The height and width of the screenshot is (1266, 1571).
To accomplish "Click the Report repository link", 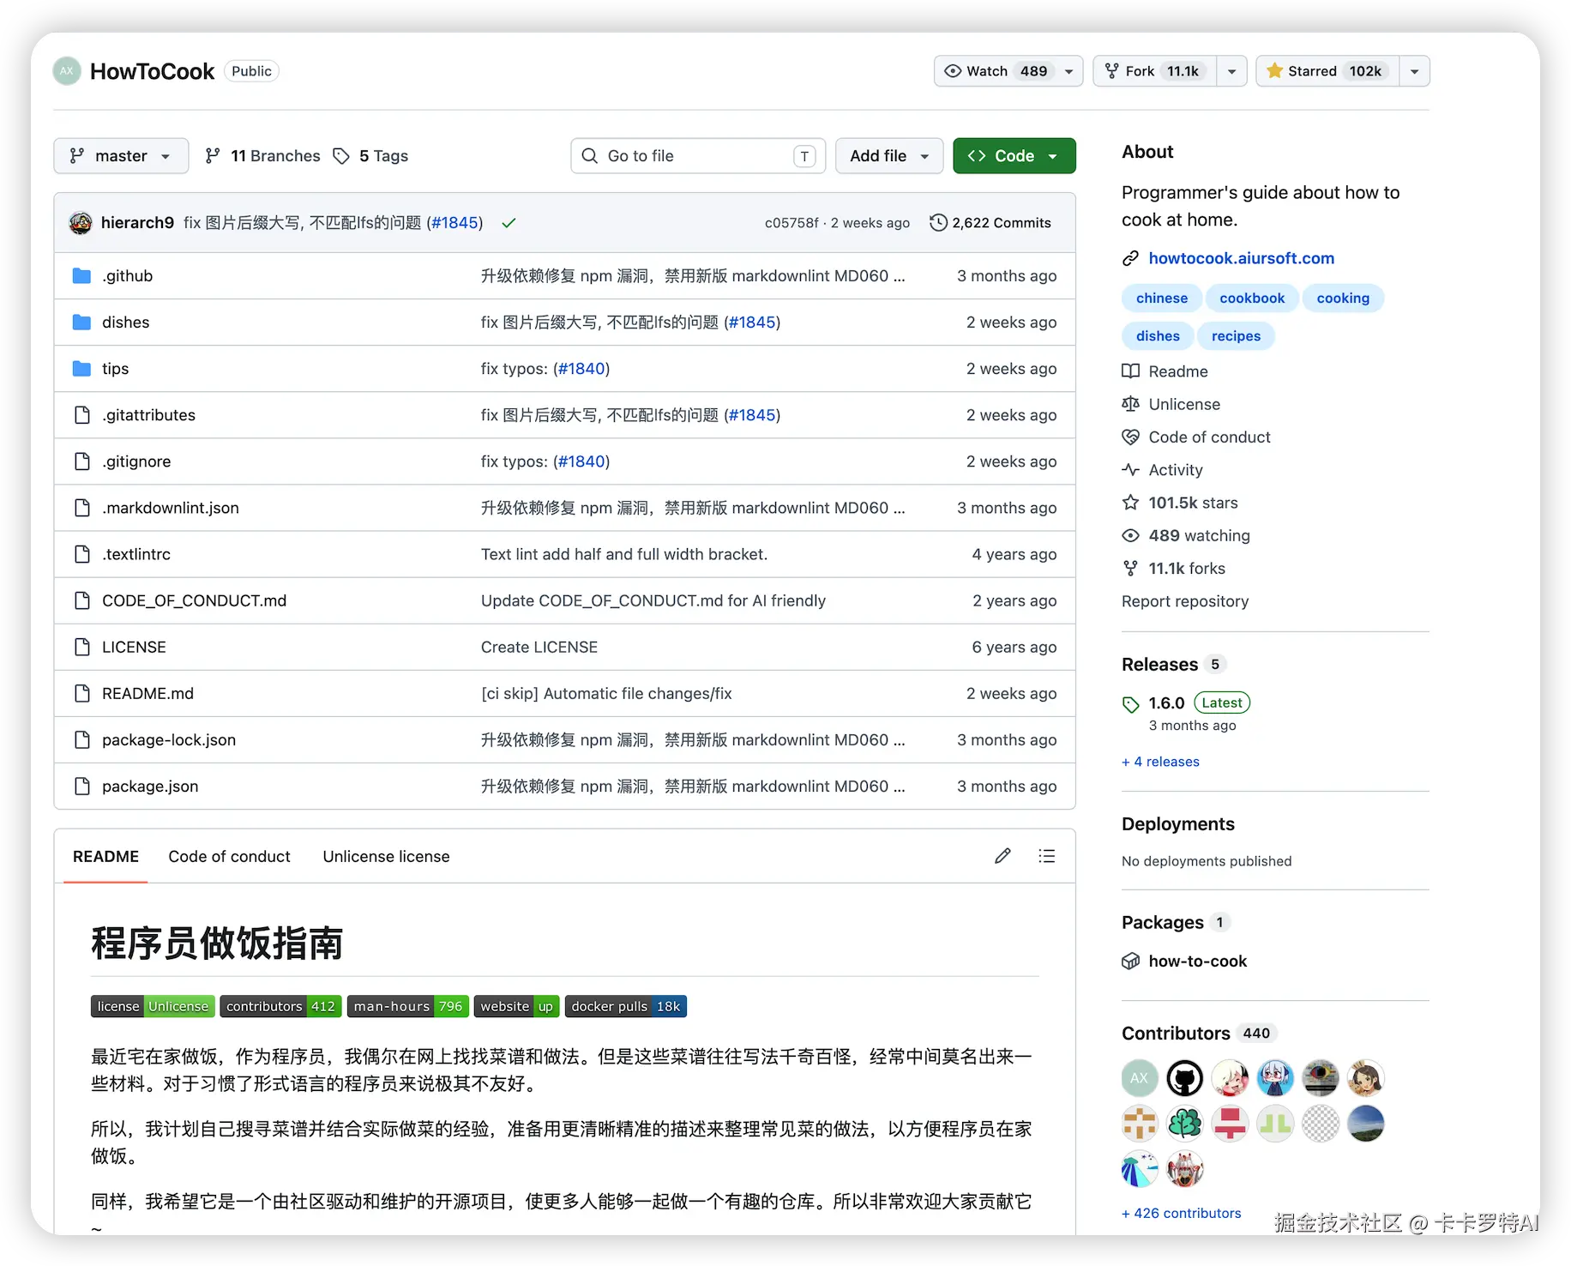I will pyautogui.click(x=1185, y=601).
